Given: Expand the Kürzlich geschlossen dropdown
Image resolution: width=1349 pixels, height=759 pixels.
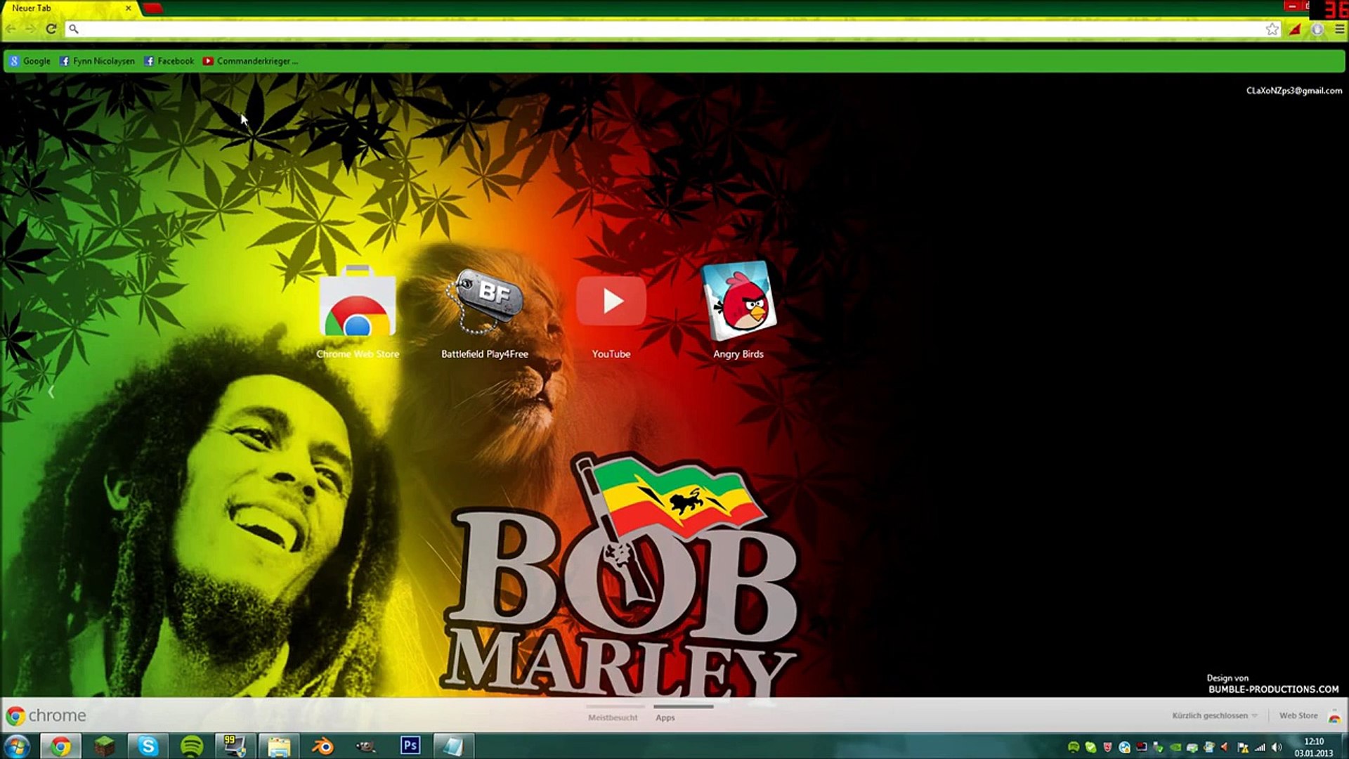Looking at the screenshot, I should 1214,715.
